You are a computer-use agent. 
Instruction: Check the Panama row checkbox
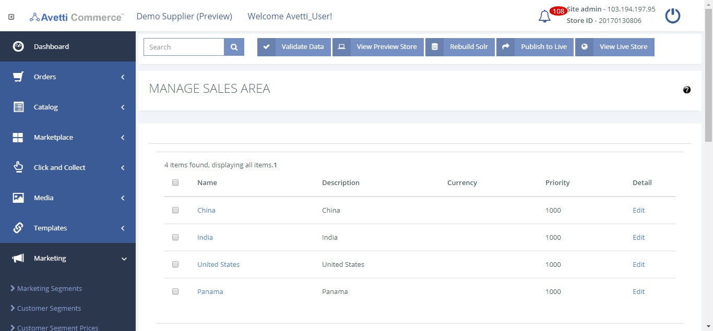[175, 291]
